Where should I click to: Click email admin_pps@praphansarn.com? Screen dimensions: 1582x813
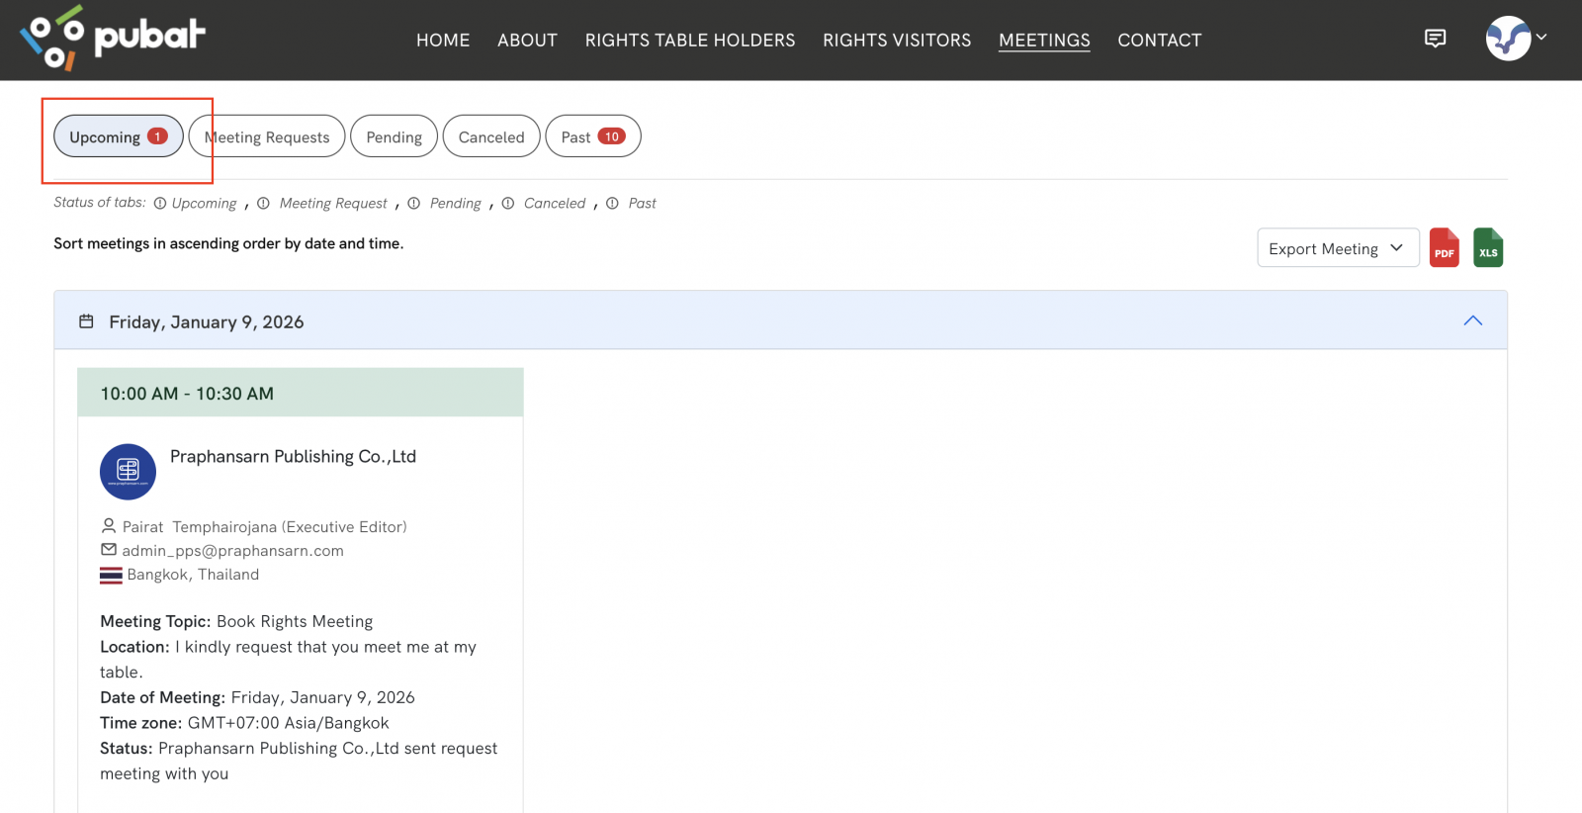point(232,551)
